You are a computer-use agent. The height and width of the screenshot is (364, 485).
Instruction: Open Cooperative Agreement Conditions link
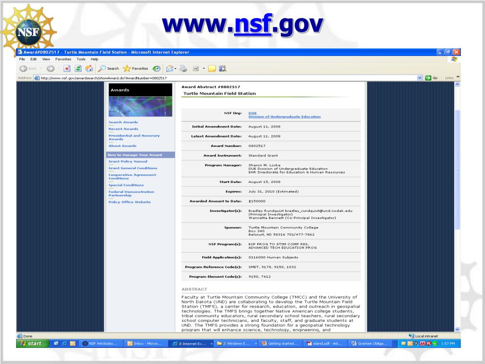(x=132, y=176)
